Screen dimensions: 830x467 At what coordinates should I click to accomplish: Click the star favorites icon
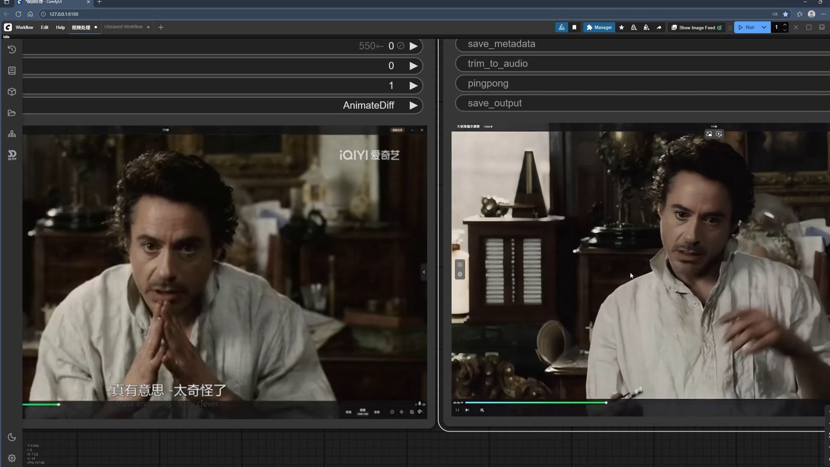pos(622,27)
